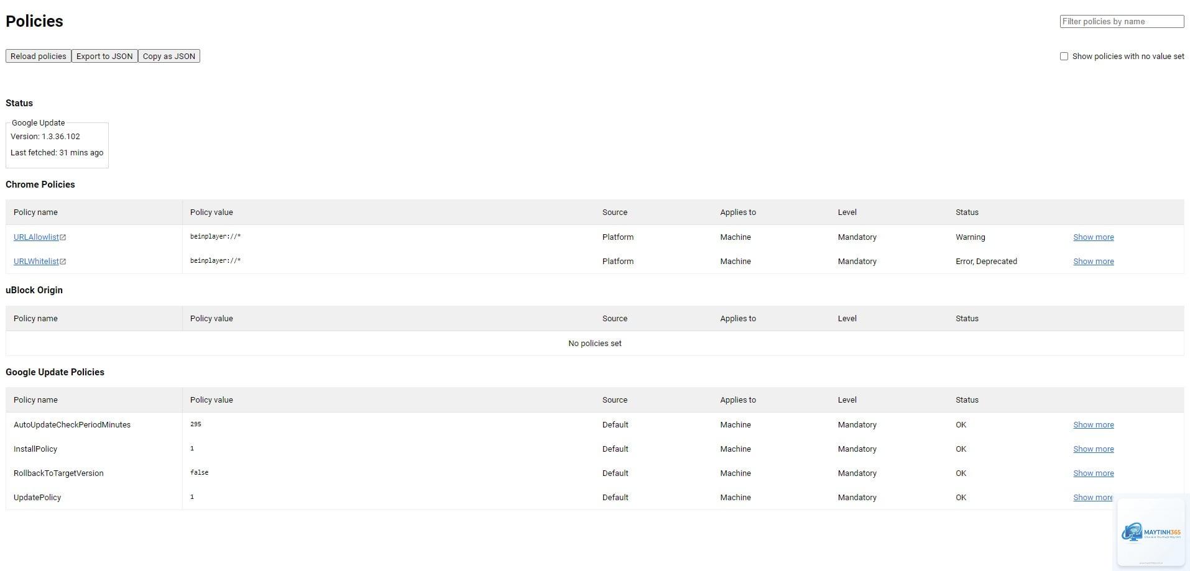The image size is (1190, 571).
Task: Open the URLWhitelist policy link
Action: click(36, 262)
